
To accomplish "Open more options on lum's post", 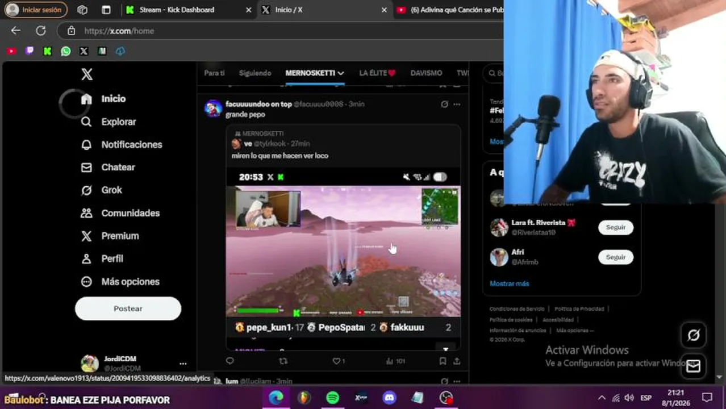I will 457,381.
